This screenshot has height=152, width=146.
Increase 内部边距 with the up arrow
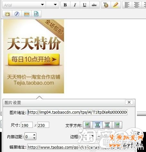(x=34, y=135)
